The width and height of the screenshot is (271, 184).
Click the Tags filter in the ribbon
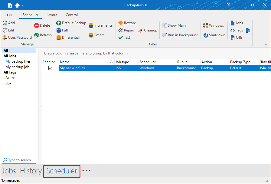pos(237,30)
